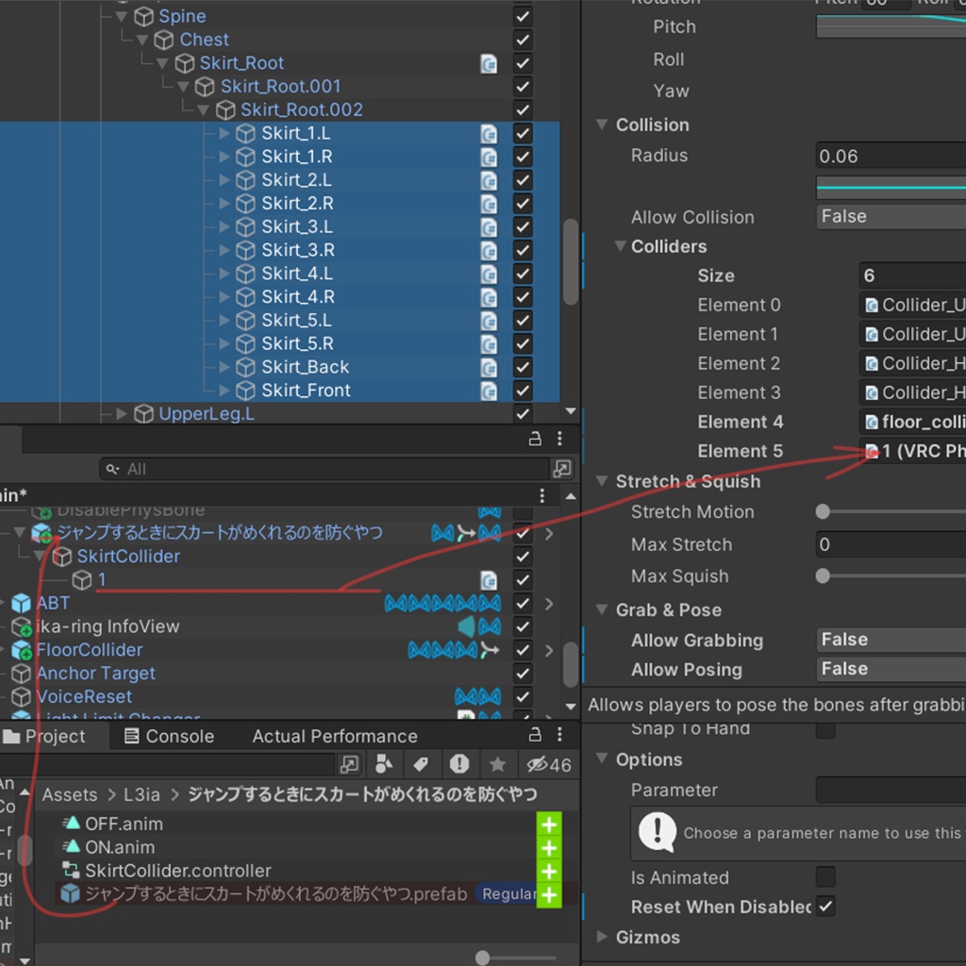The width and height of the screenshot is (966, 966).
Task: Switch to the Project tab
Action: [43, 736]
